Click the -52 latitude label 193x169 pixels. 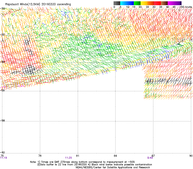tap(2, 35)
